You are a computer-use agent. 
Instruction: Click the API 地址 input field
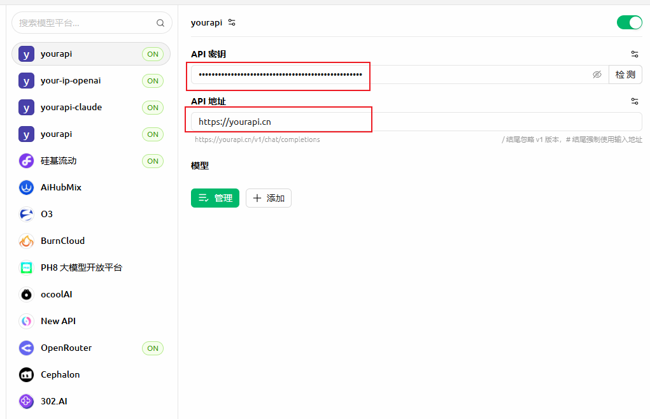(x=416, y=122)
